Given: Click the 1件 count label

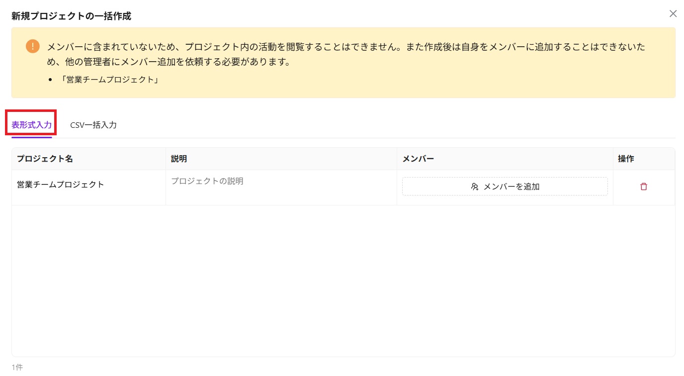Looking at the screenshot, I should tap(17, 368).
